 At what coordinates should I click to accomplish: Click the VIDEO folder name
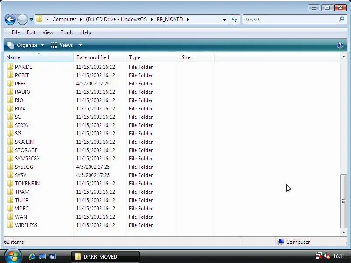(22, 209)
